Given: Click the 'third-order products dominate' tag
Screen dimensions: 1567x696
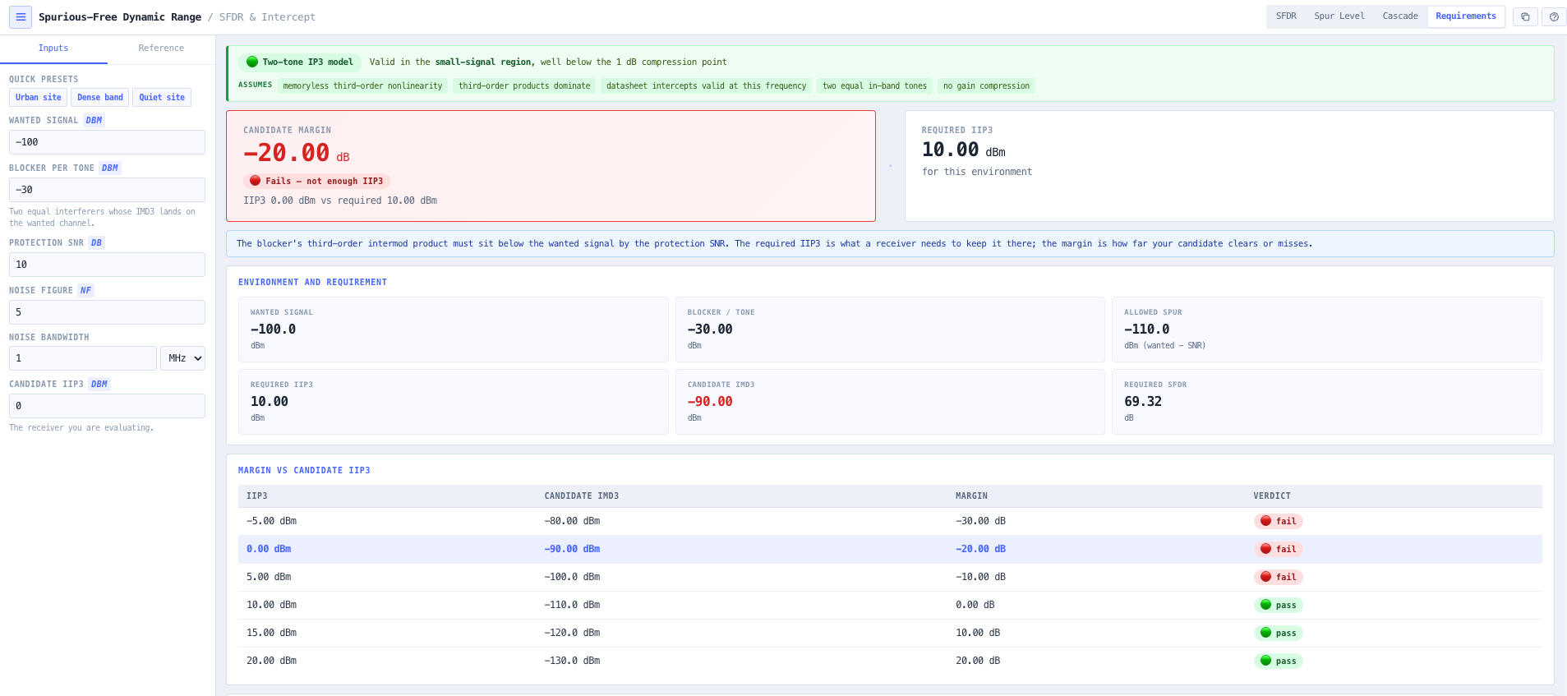Looking at the screenshot, I should pos(524,86).
